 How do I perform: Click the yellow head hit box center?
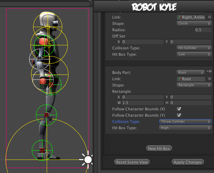pos(48,27)
